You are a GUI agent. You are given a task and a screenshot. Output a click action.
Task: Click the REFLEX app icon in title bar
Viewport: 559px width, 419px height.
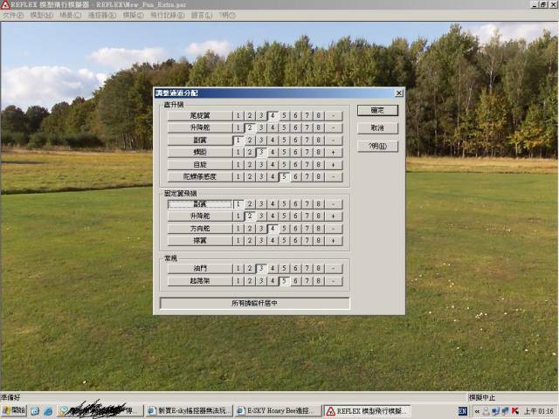pyautogui.click(x=5, y=4)
